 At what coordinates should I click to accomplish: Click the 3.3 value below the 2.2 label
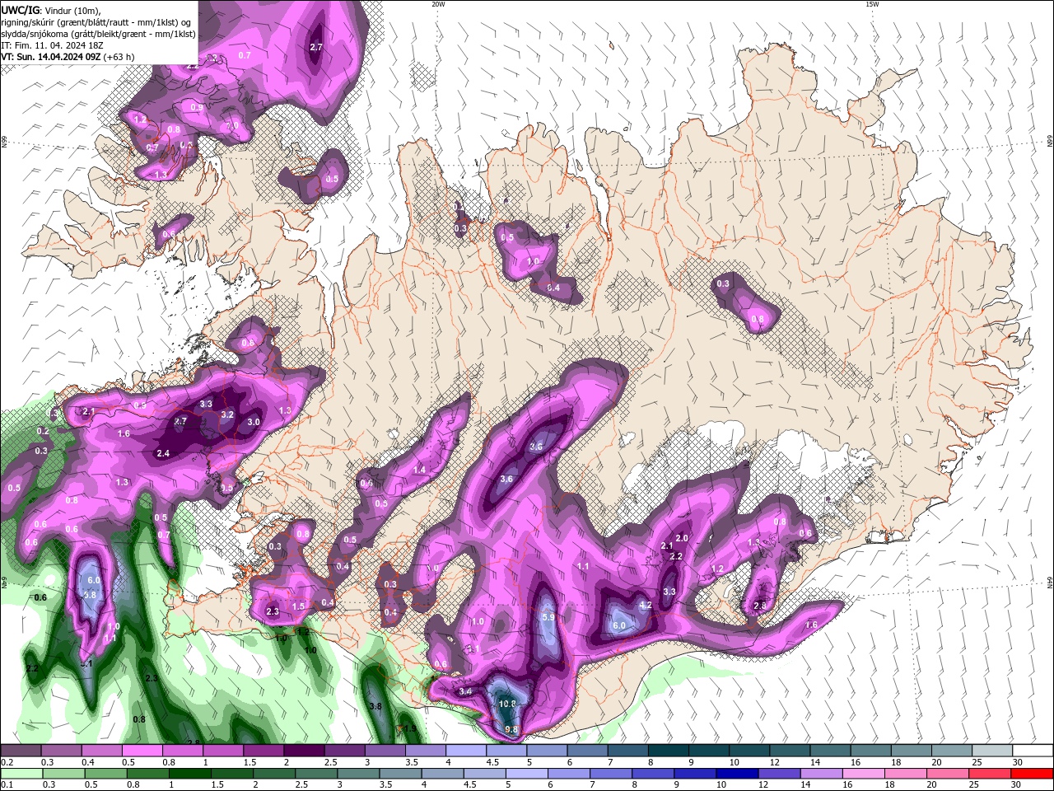pos(669,592)
